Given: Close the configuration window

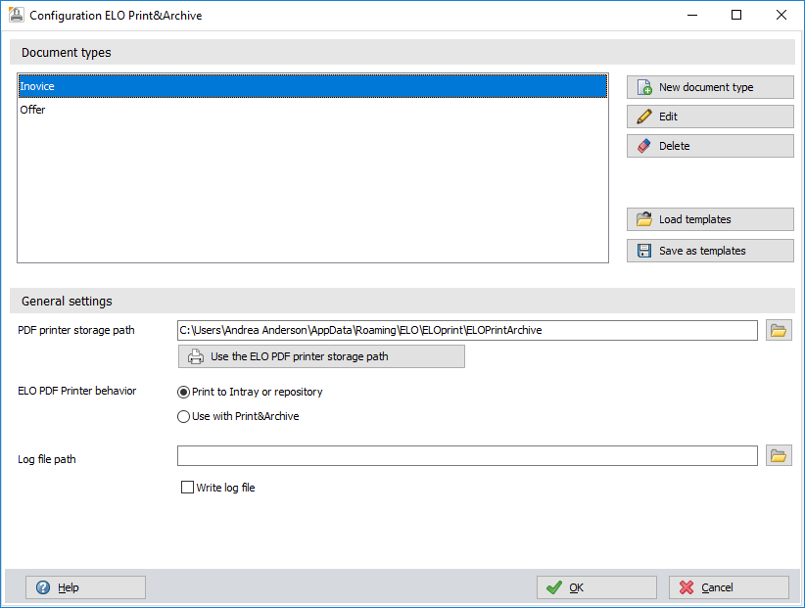Looking at the screenshot, I should tap(781, 15).
